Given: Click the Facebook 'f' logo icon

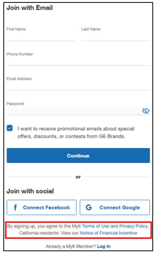Looking at the screenshot, I should [x=15, y=207].
